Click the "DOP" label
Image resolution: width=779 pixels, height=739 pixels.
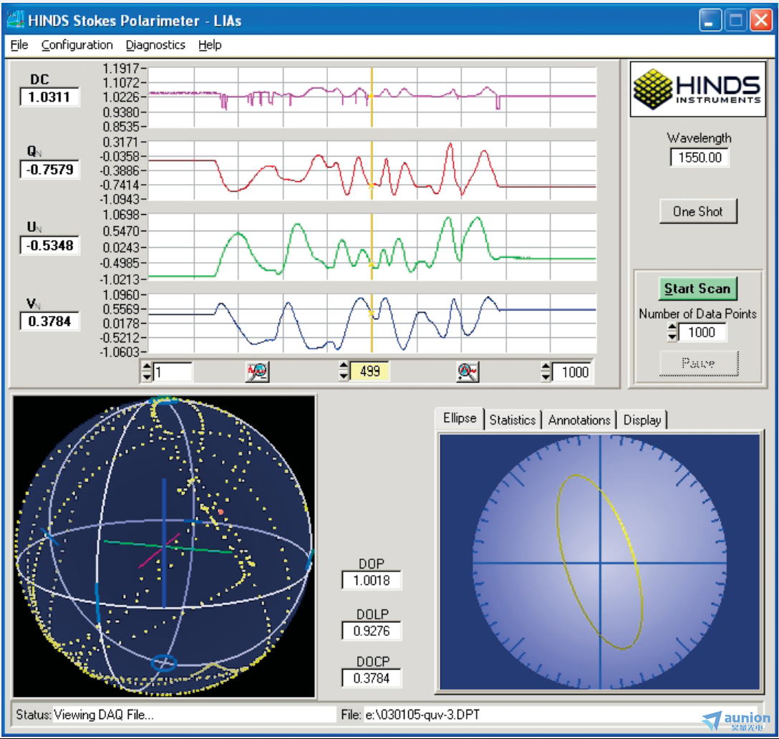point(371,564)
